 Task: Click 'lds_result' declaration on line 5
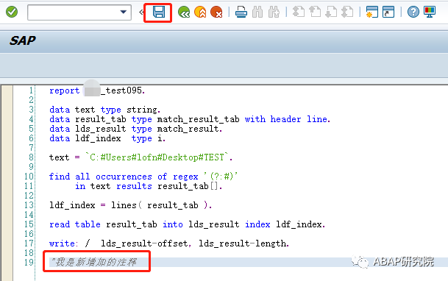[x=100, y=129]
